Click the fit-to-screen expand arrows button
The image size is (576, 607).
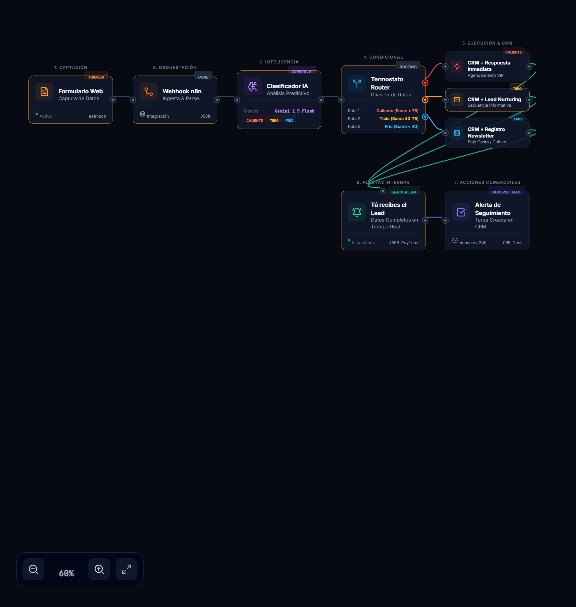pos(127,569)
